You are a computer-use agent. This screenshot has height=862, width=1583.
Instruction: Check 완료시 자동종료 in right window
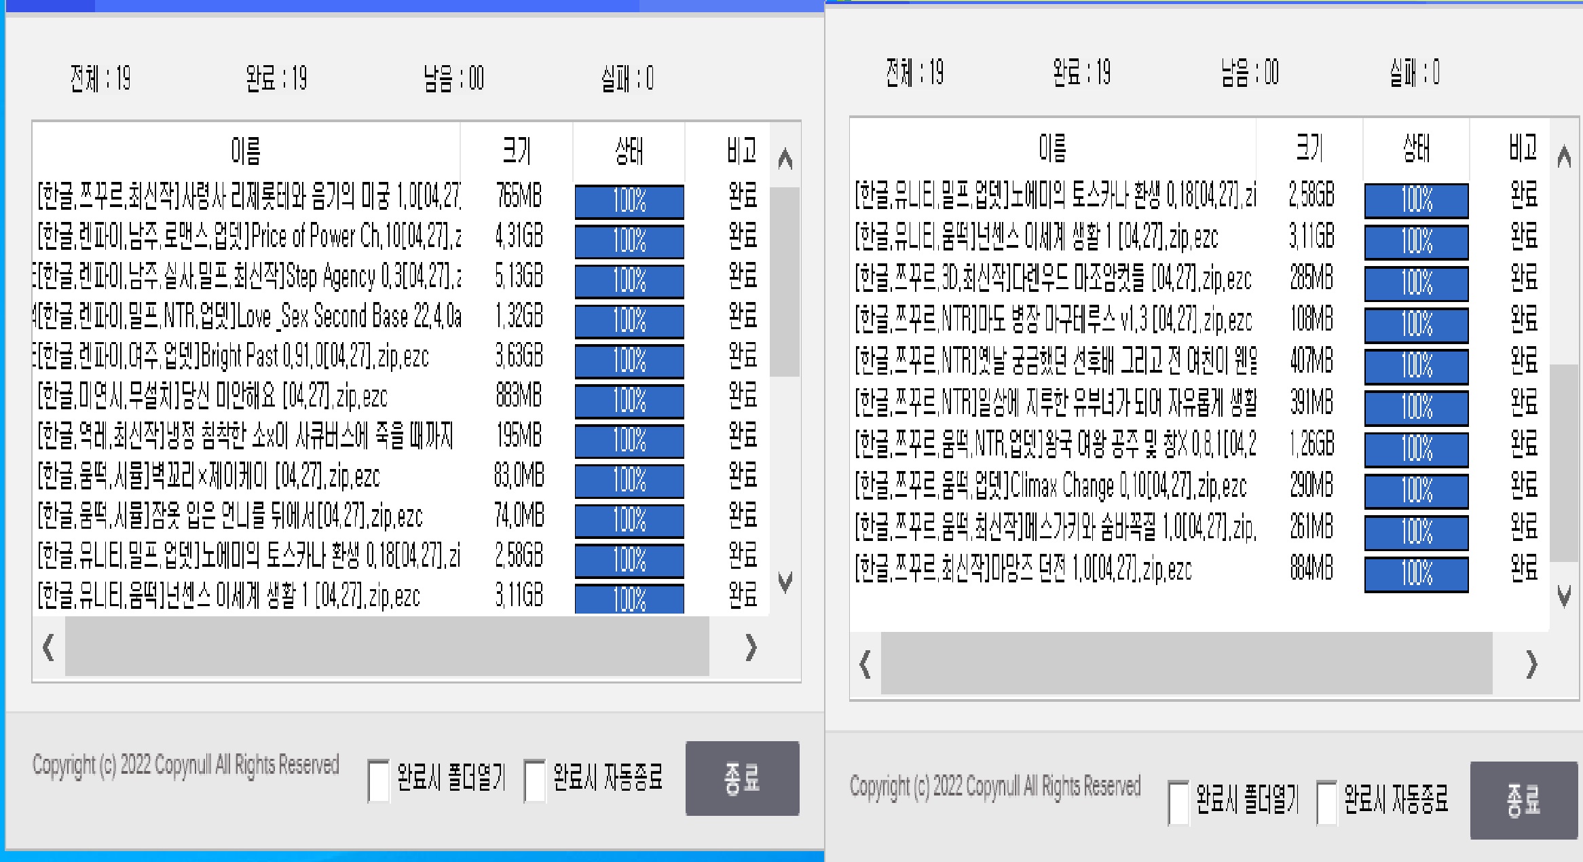click(x=1326, y=802)
